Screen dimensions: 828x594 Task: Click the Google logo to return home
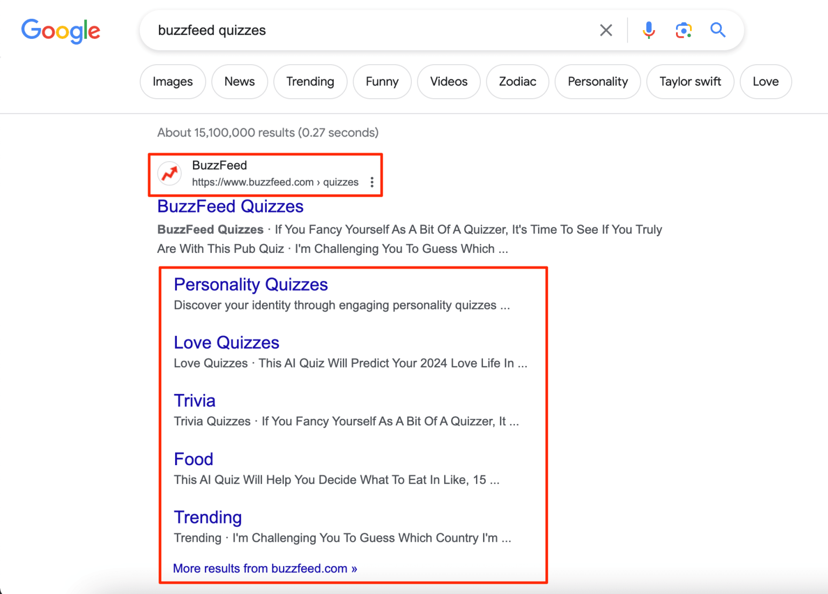[60, 31]
